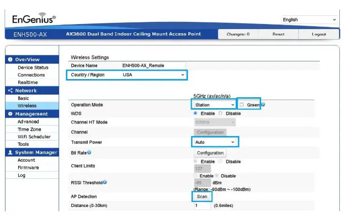The width and height of the screenshot is (343, 217).
Task: Select WDS Disable radio button
Action: (220, 113)
